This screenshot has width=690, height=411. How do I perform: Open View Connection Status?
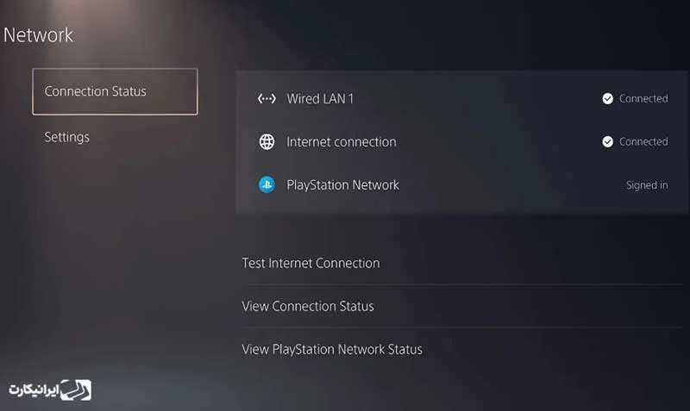[x=308, y=306]
